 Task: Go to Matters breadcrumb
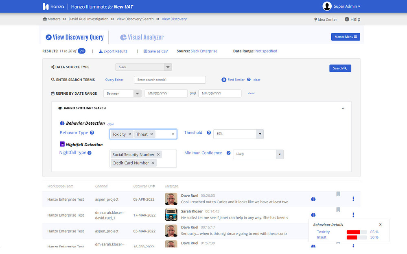[52, 19]
